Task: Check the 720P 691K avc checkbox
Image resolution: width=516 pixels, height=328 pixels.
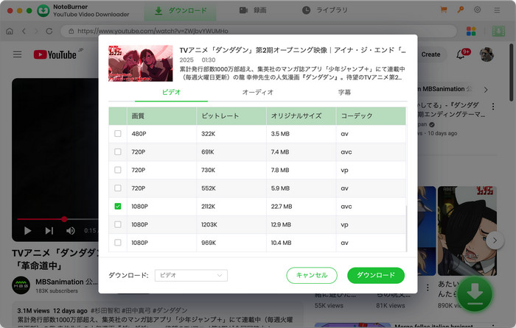Action: click(117, 151)
